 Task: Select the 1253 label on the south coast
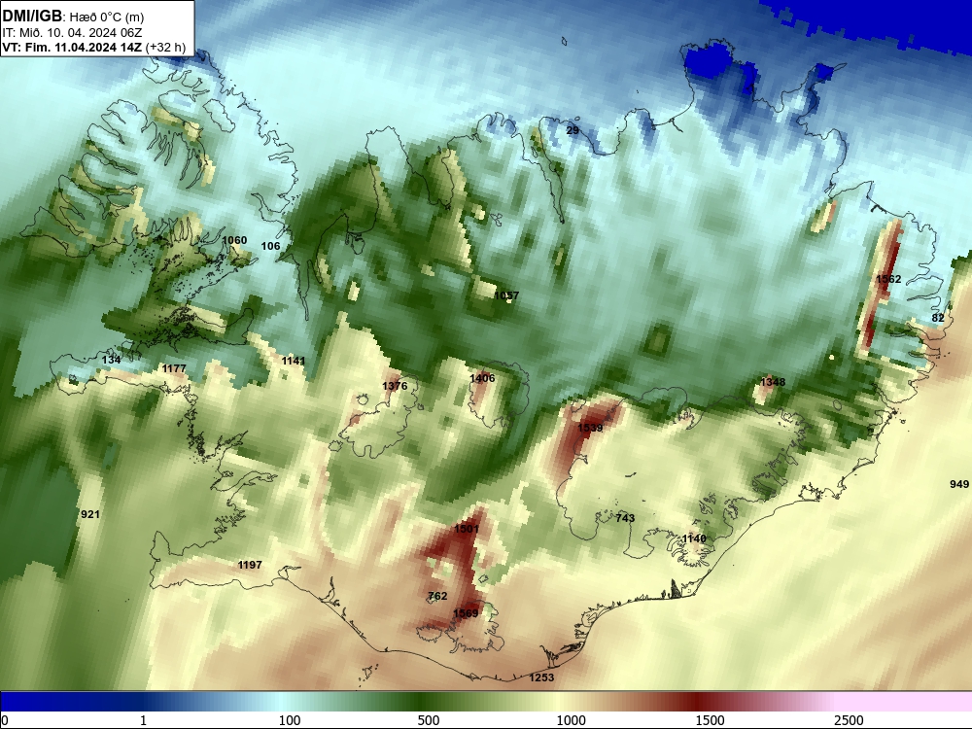(541, 677)
